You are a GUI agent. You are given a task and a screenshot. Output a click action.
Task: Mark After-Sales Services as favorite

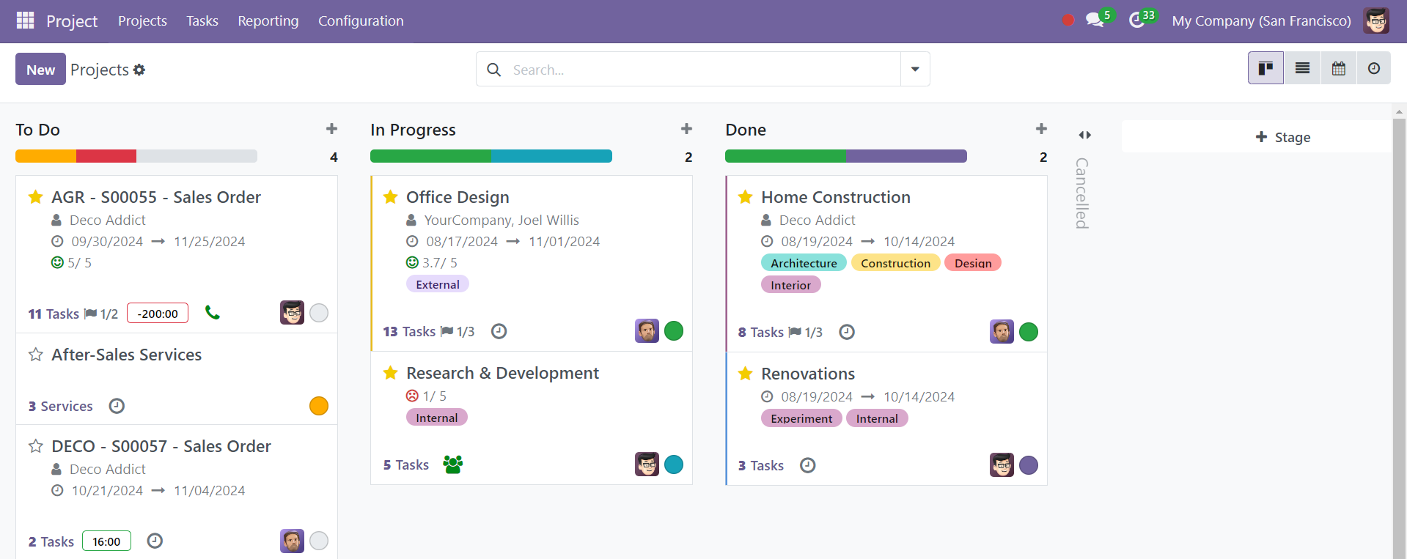35,355
